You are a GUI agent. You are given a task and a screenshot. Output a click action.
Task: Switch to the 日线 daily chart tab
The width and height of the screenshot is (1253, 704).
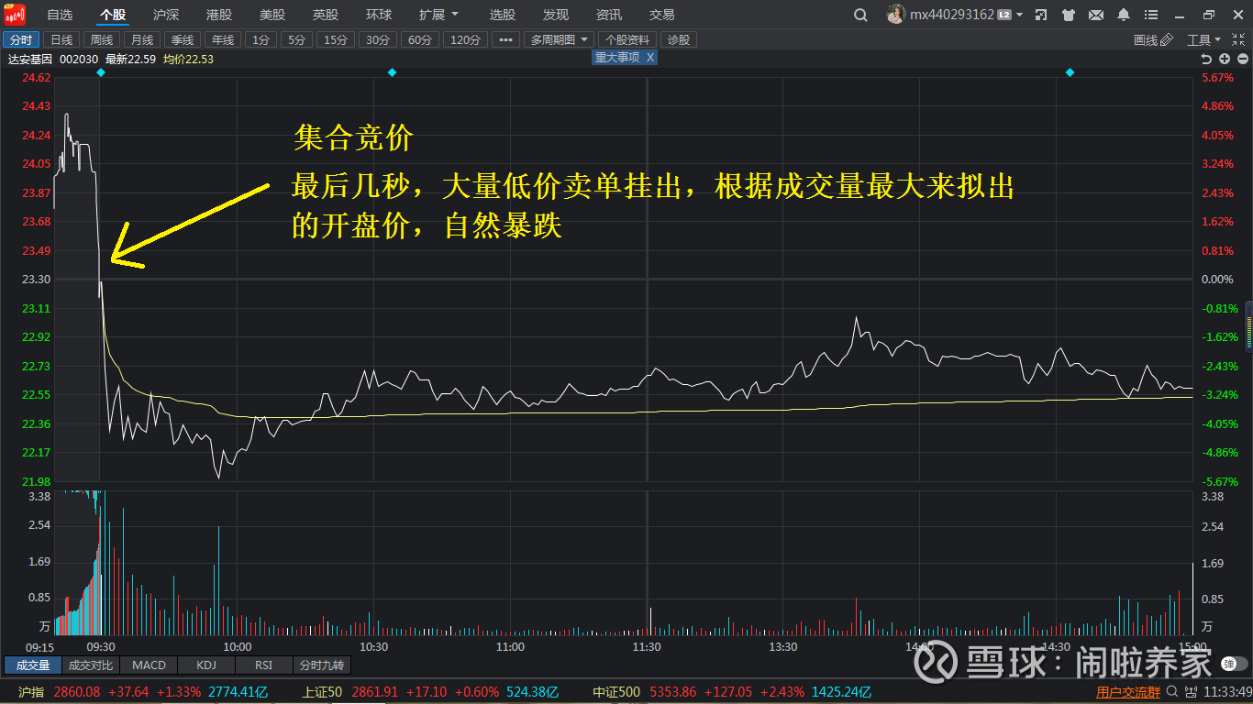tap(61, 38)
